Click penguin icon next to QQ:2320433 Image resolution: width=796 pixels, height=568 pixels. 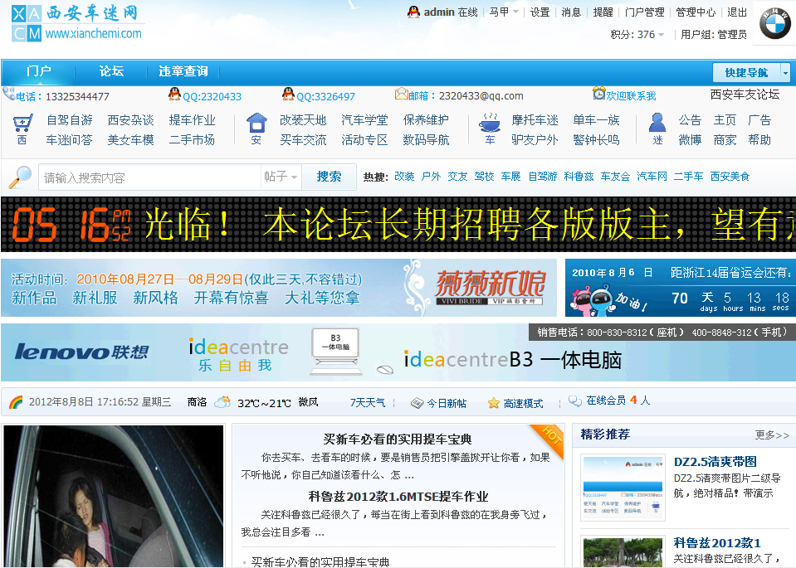pos(174,94)
